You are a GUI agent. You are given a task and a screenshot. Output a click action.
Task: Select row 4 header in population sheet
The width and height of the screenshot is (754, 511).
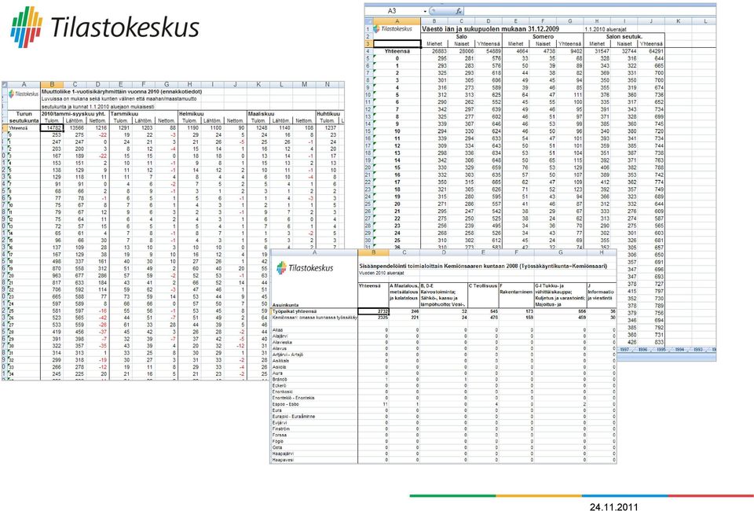coord(368,51)
